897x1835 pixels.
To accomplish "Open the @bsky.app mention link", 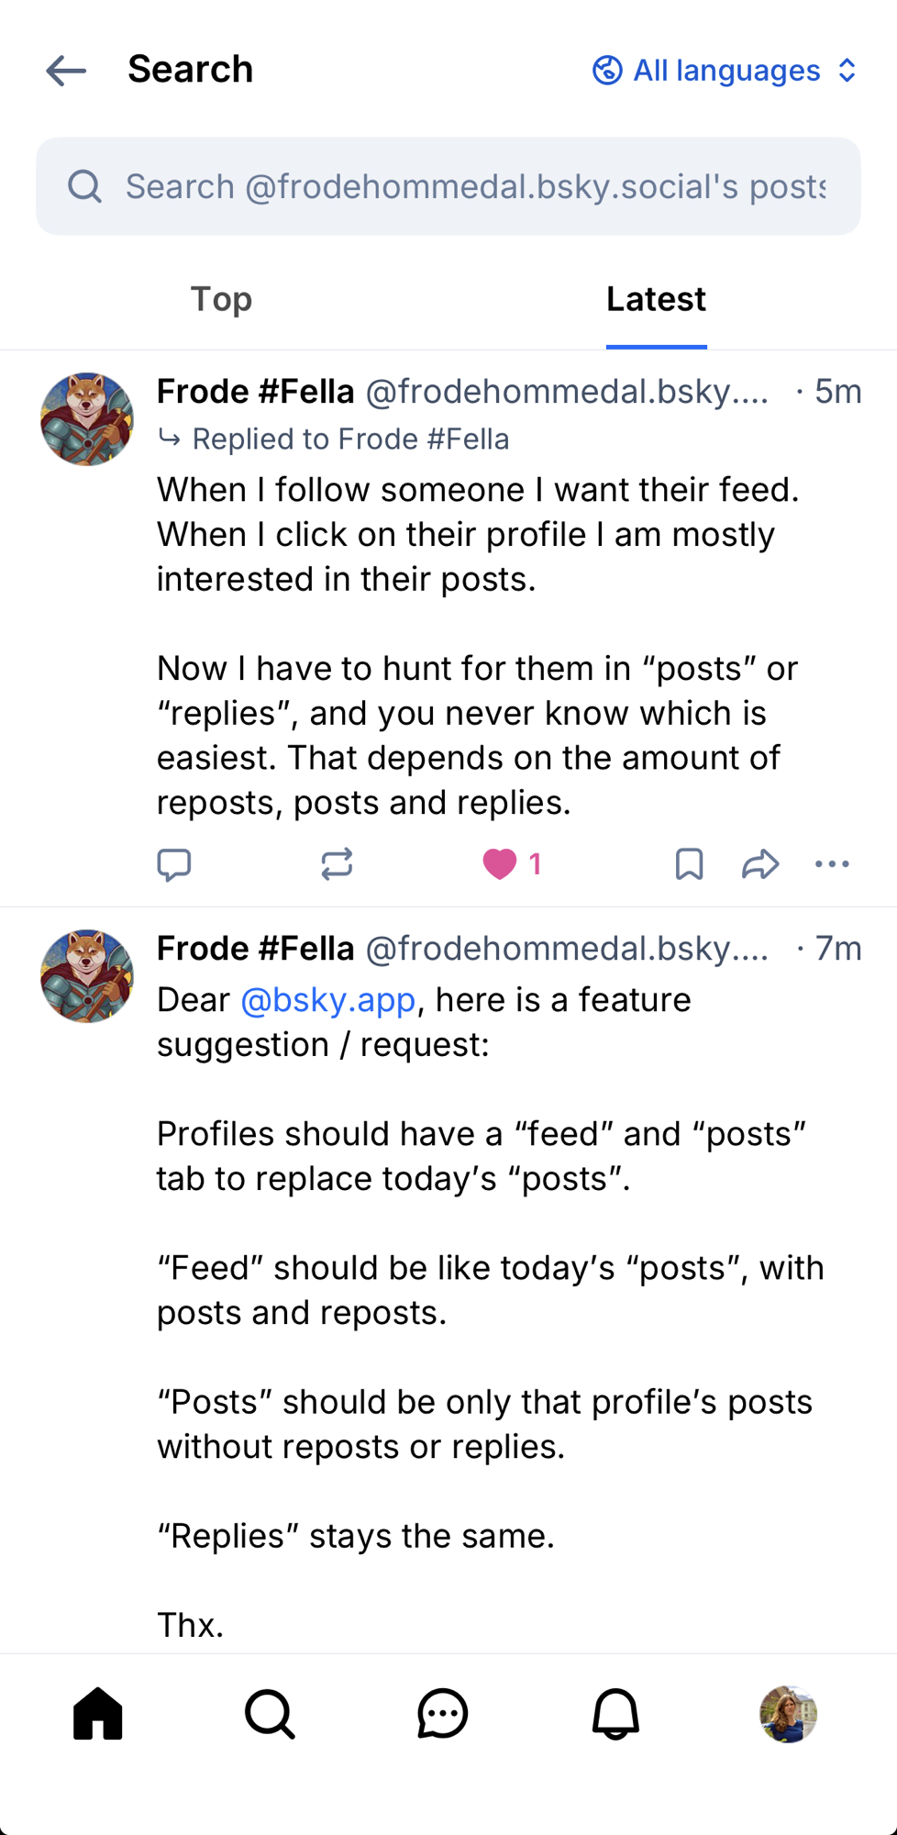I will click(x=327, y=1000).
